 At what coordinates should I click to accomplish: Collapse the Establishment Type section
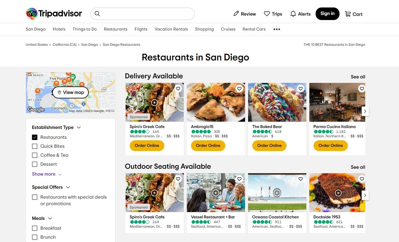79,127
